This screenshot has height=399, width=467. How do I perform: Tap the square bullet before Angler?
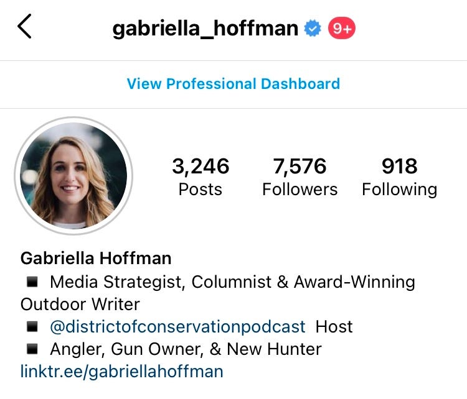(x=32, y=349)
